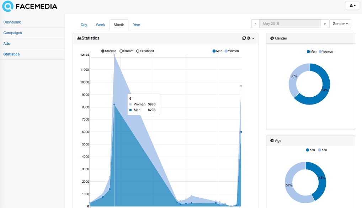362x208 pixels.
Task: Open the user account dropdown
Action: [x=353, y=6]
